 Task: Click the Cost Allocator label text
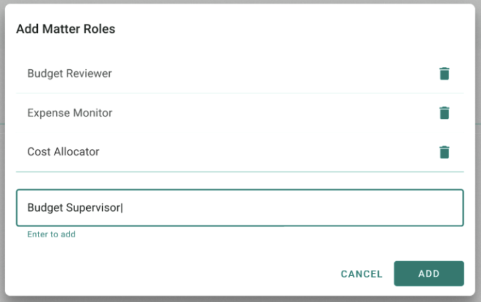point(63,152)
